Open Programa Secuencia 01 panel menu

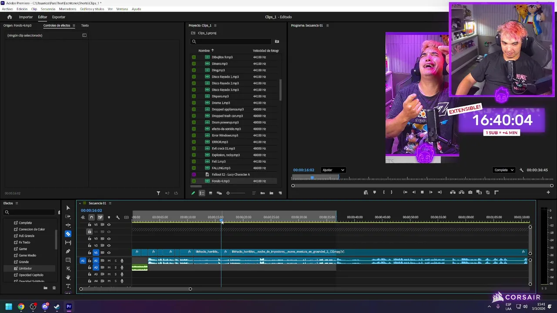coord(328,26)
